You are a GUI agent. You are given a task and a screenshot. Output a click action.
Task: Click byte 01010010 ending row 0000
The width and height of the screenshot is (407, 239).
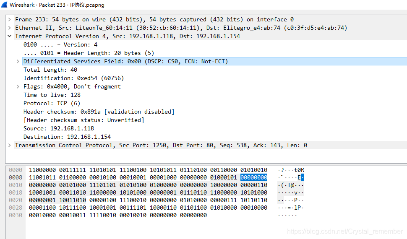[x=253, y=170]
